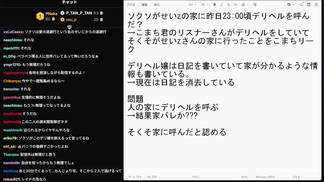Screen dimensions: 324x182
Task: Click the line 人の家にデリヘルを呼ぶ
Action: [173, 107]
